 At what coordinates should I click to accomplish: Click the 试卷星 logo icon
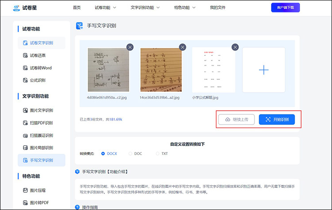tap(16, 8)
